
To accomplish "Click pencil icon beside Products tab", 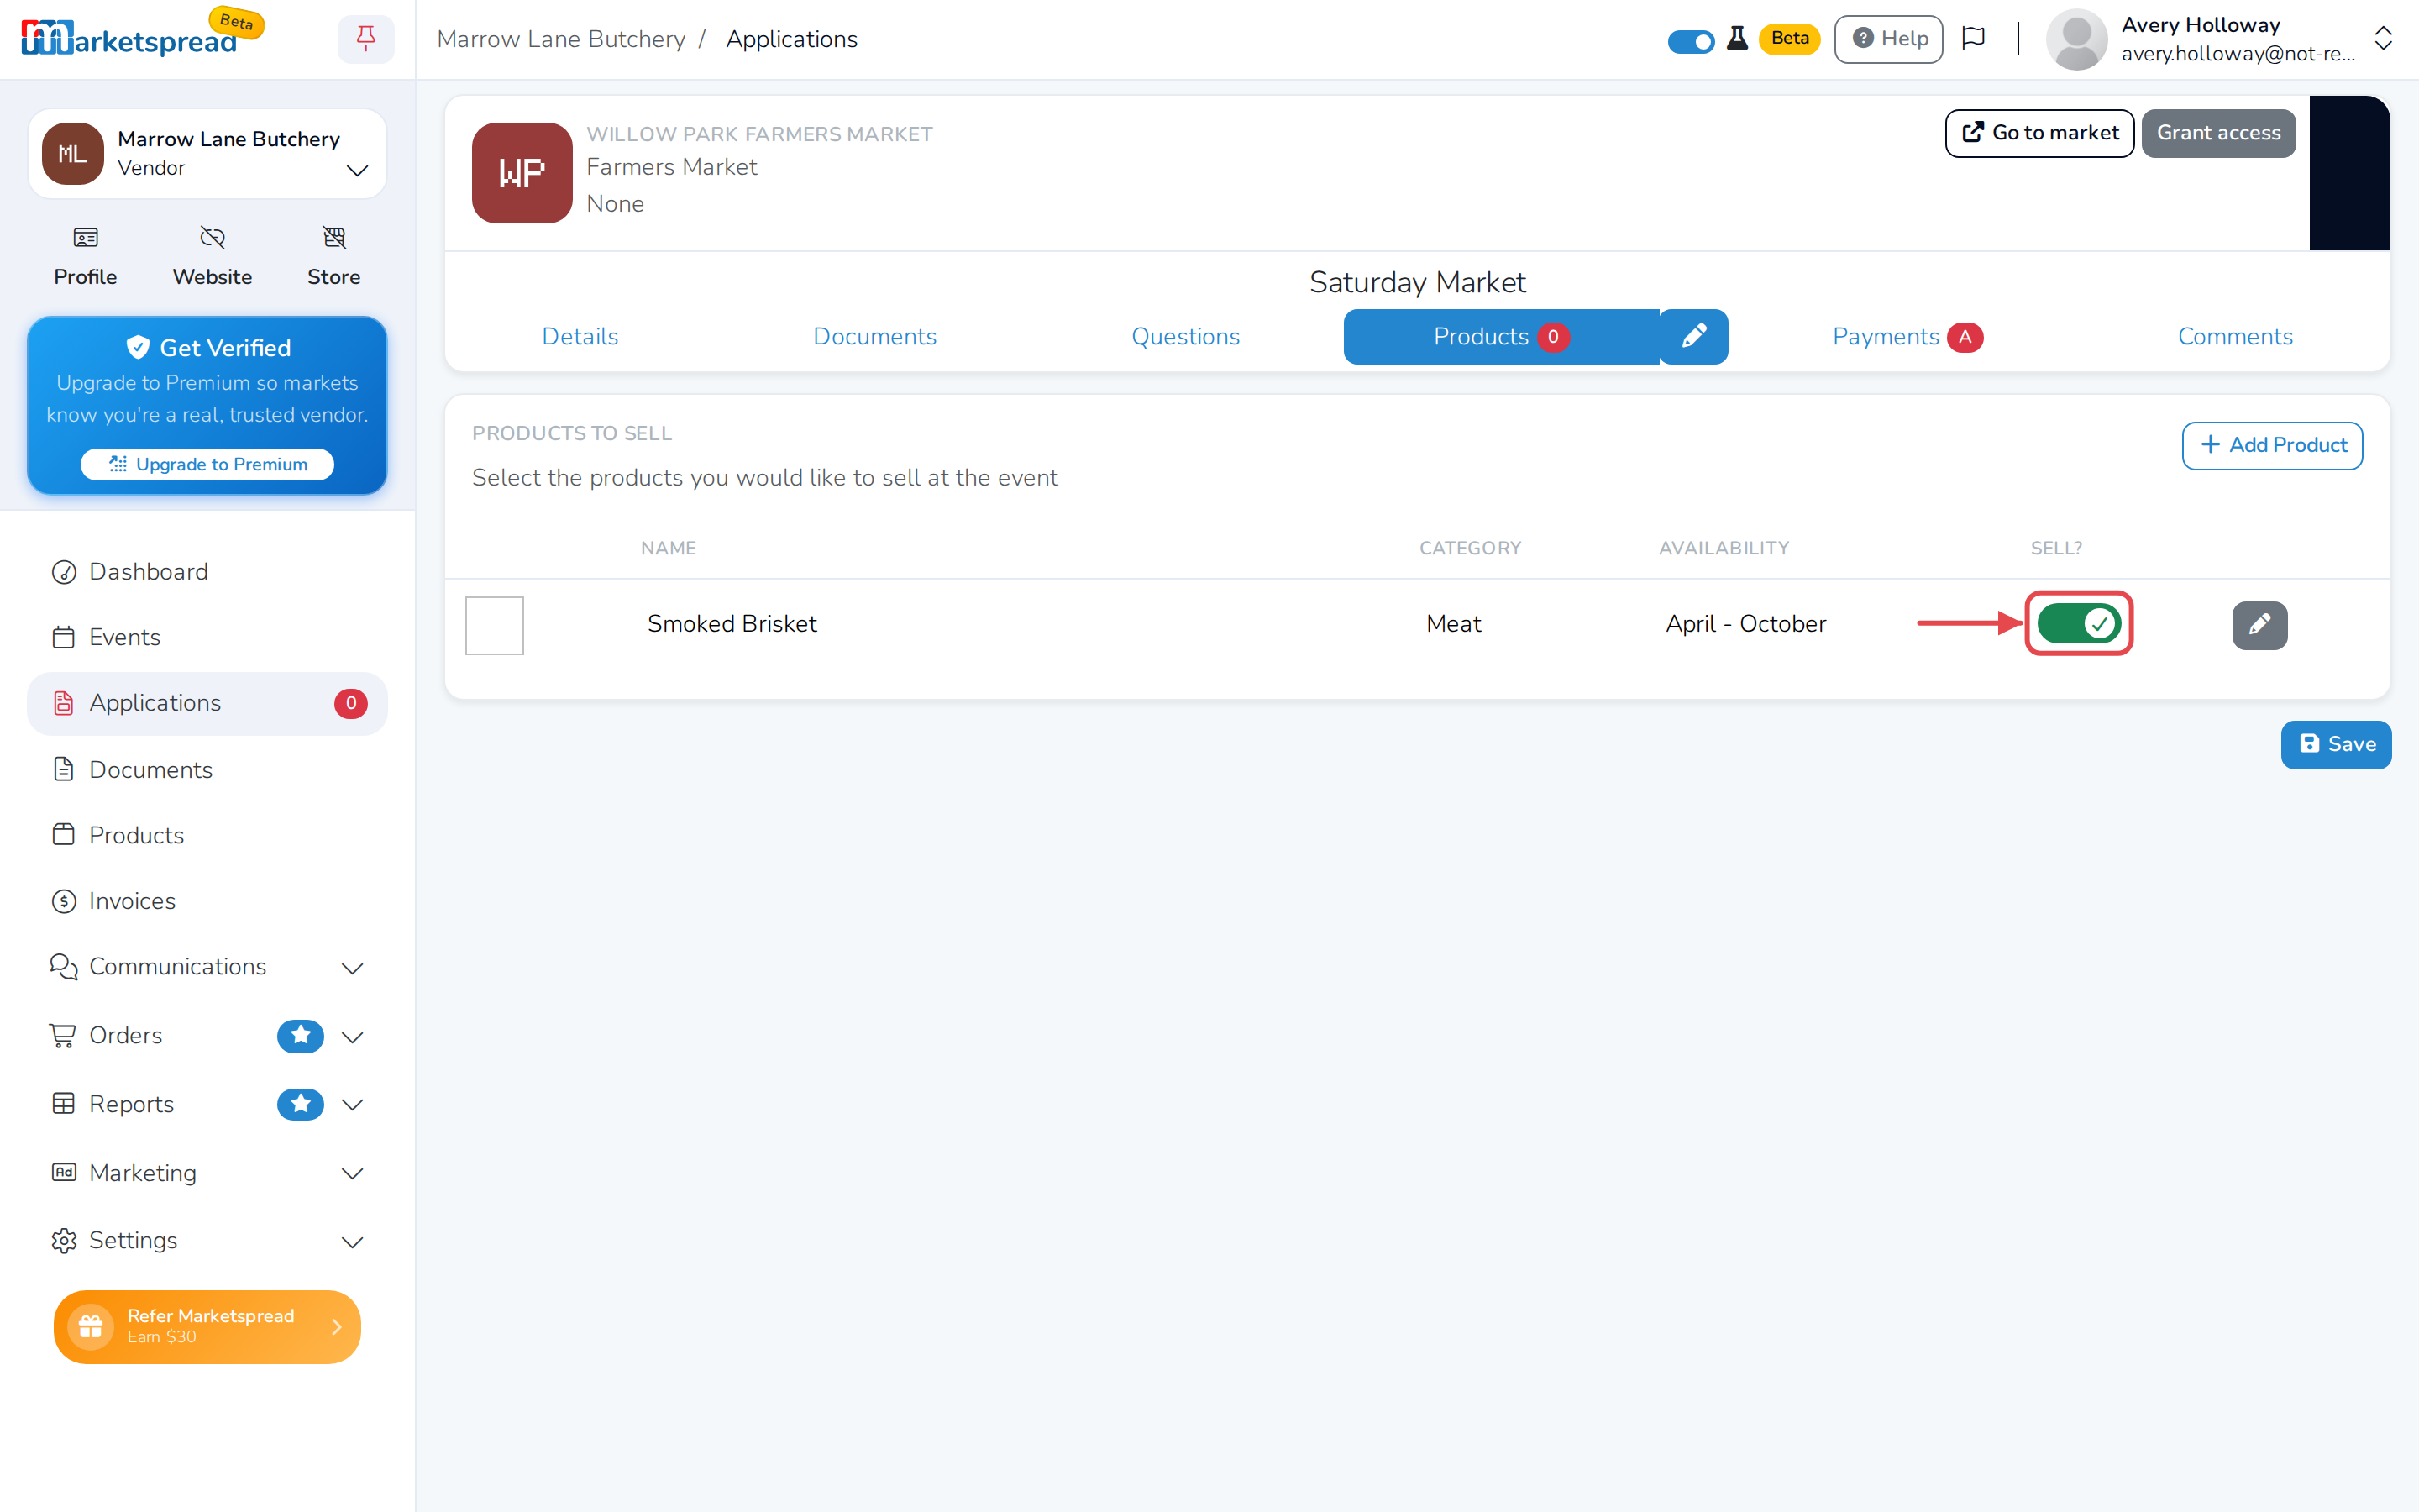I will (1693, 337).
